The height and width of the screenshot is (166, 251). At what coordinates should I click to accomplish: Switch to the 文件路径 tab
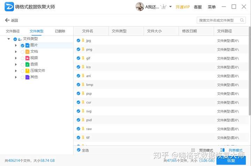pos(13,31)
